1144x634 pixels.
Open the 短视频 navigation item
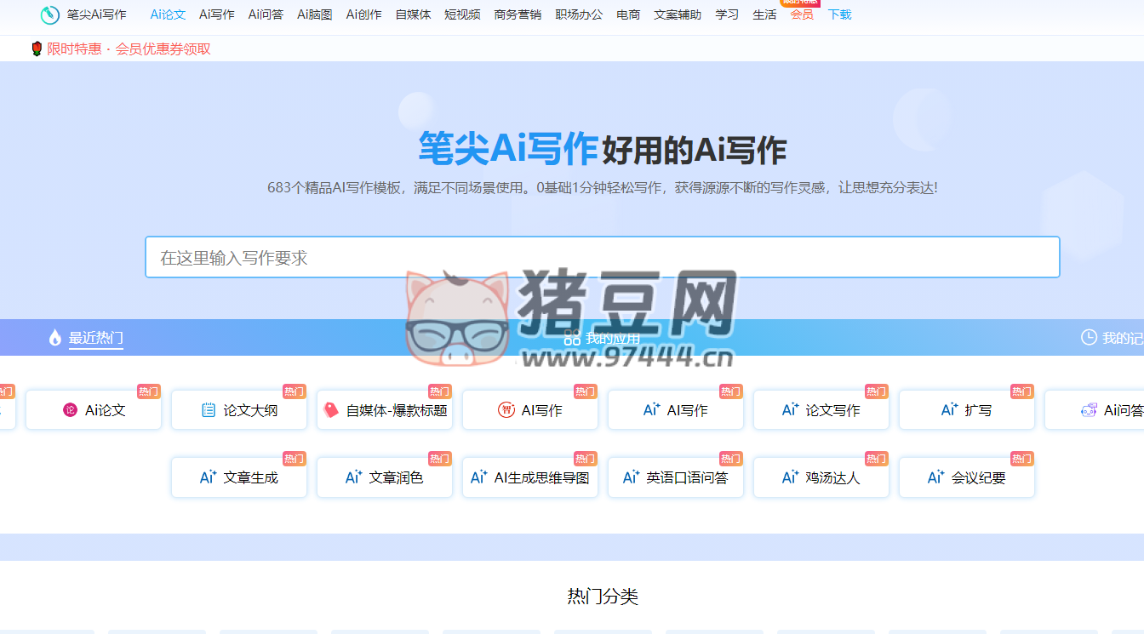tap(462, 14)
